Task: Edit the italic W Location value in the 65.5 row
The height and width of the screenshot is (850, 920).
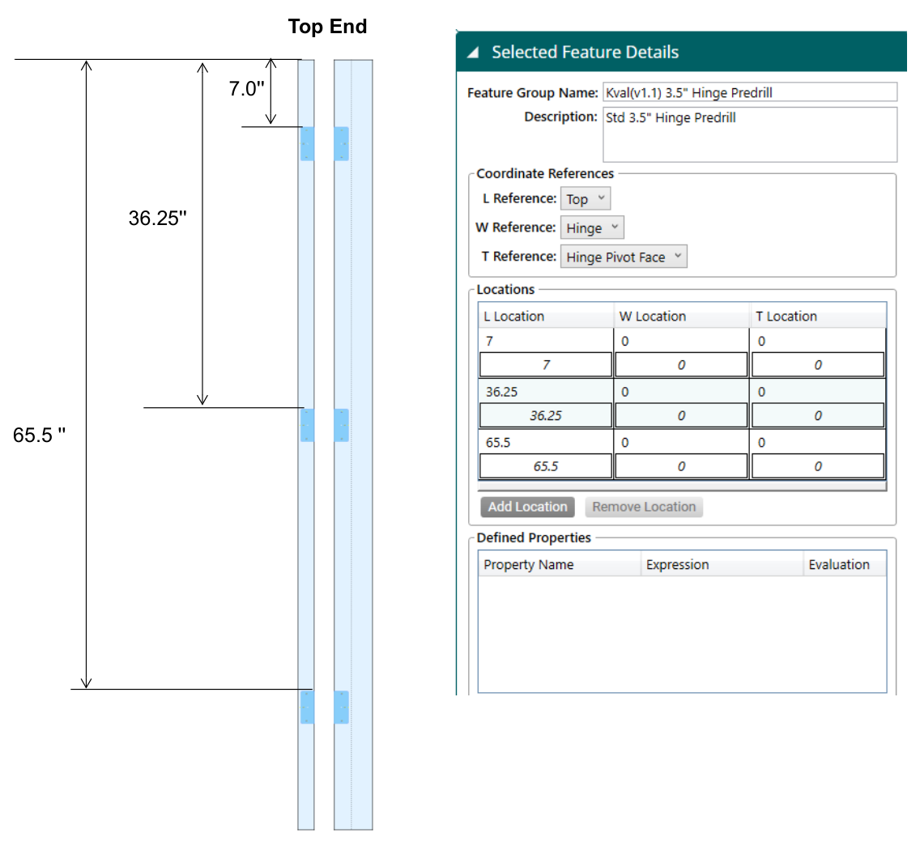Action: pyautogui.click(x=681, y=466)
